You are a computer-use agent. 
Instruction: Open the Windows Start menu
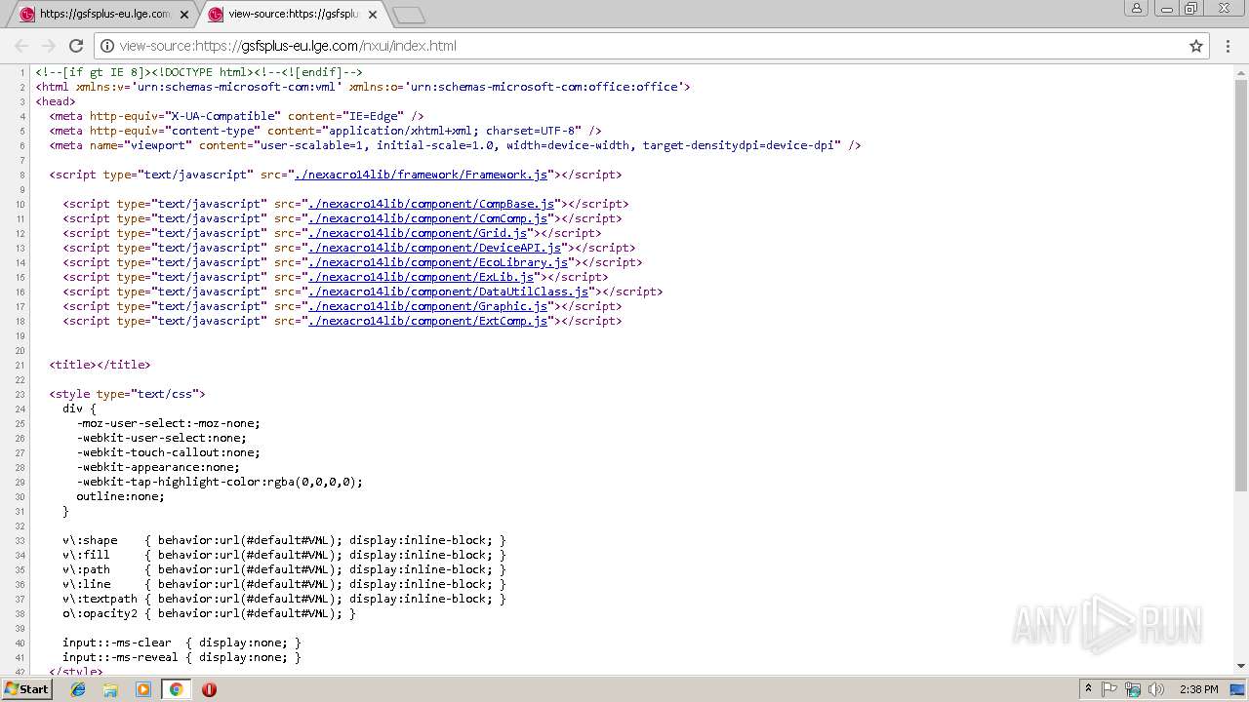coord(26,689)
